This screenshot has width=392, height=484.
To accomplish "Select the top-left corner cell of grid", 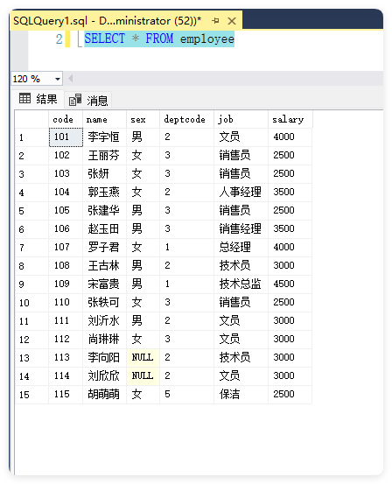I will 31,119.
